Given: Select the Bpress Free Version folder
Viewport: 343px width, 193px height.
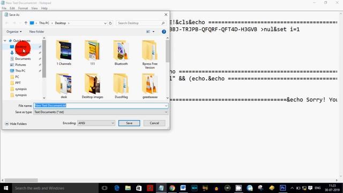Looking at the screenshot, I should pos(150,55).
